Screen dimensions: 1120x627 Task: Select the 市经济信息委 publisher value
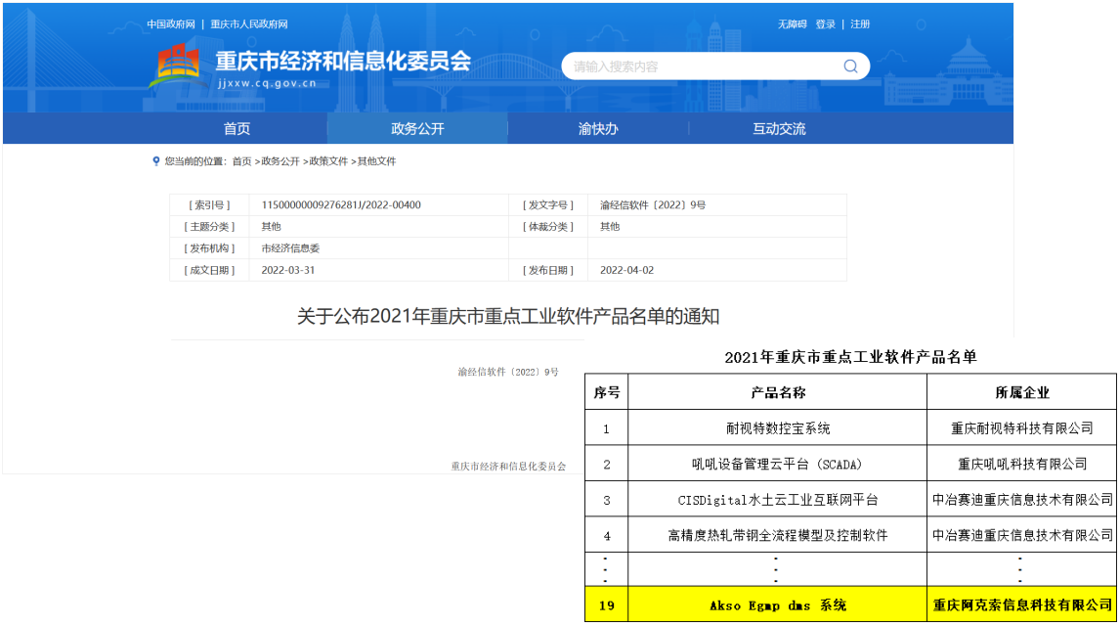point(290,248)
